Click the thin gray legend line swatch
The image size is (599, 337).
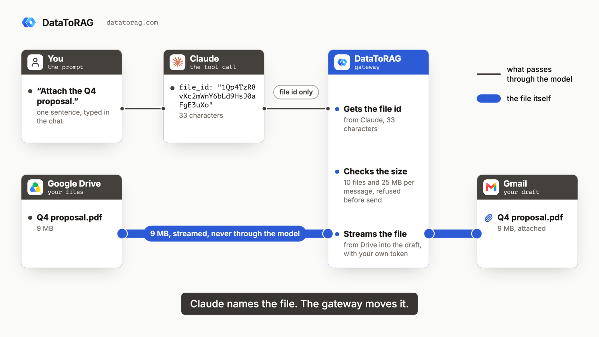coord(489,74)
